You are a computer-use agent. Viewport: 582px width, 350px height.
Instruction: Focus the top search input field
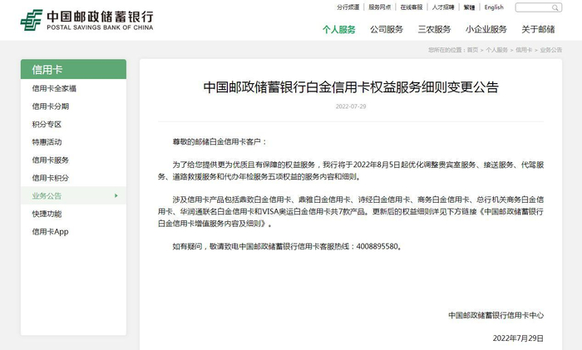point(538,7)
